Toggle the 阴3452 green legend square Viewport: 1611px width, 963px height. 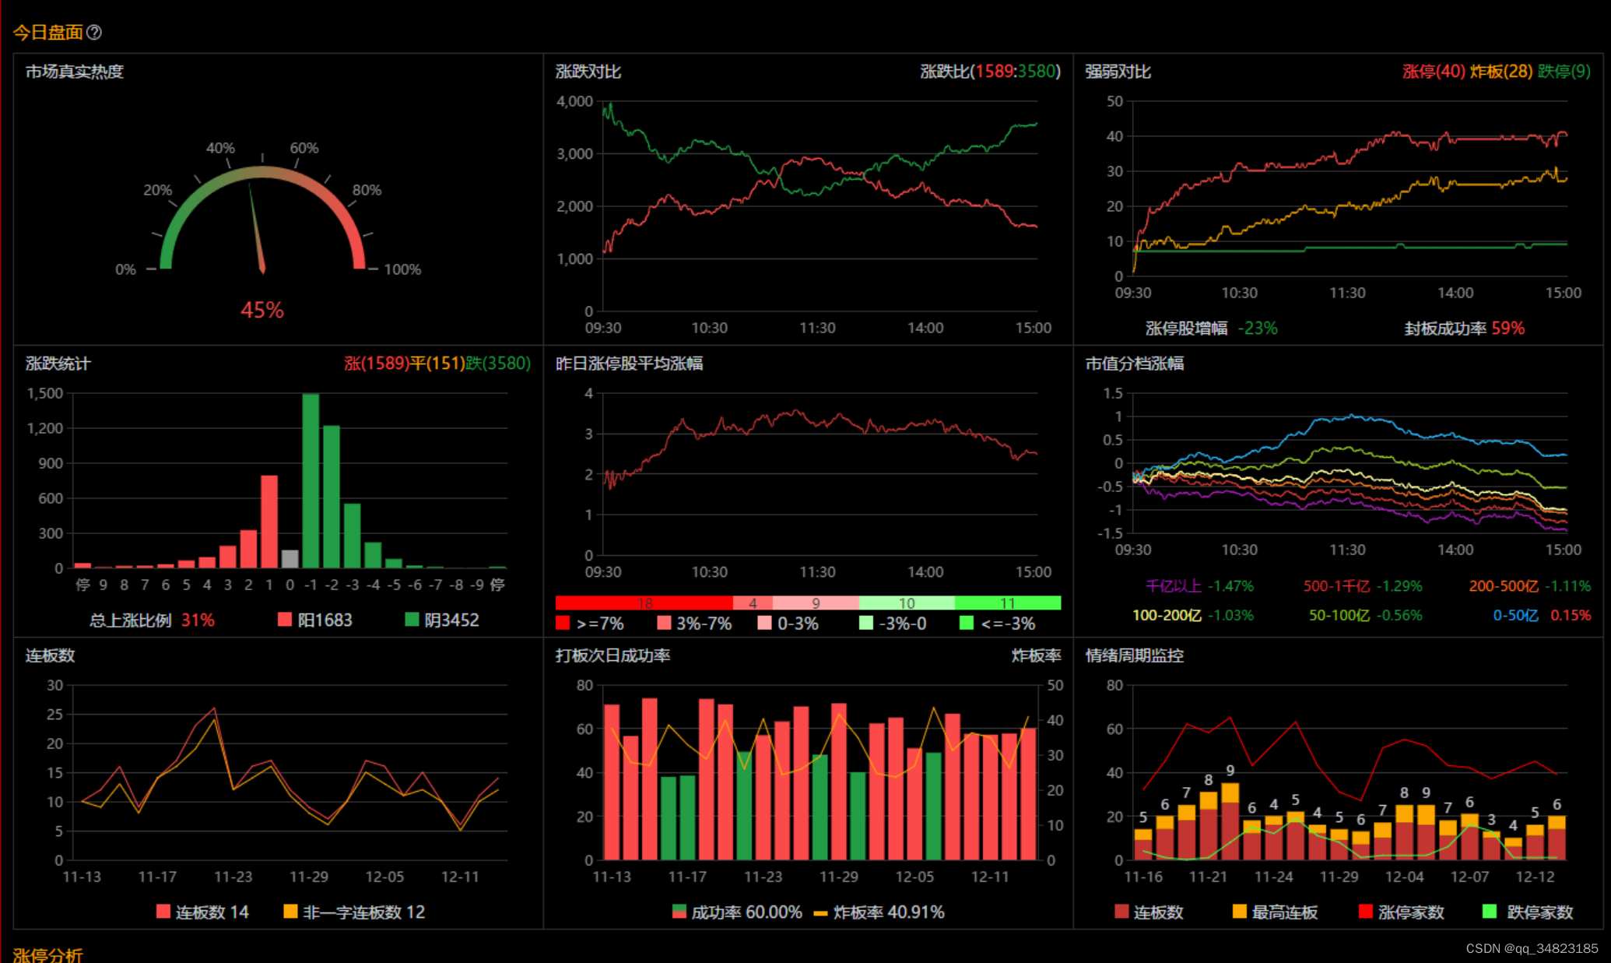click(412, 620)
